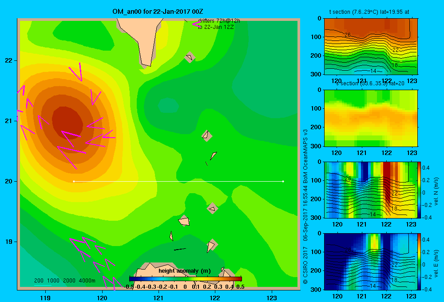Click the vel. N color bar
This screenshot has height=302, width=444.
(x=419, y=190)
